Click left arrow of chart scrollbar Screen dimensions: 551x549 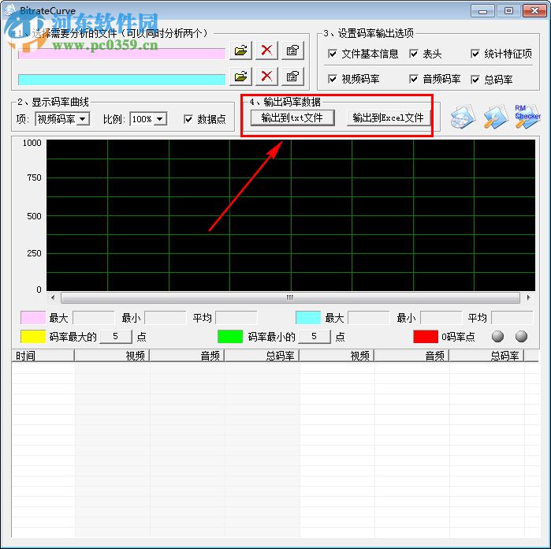coord(53,297)
